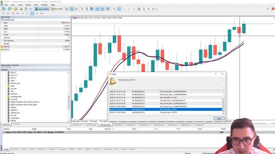275x154 pixels.
Task: Open the red notification icon top right
Action: pos(273,9)
